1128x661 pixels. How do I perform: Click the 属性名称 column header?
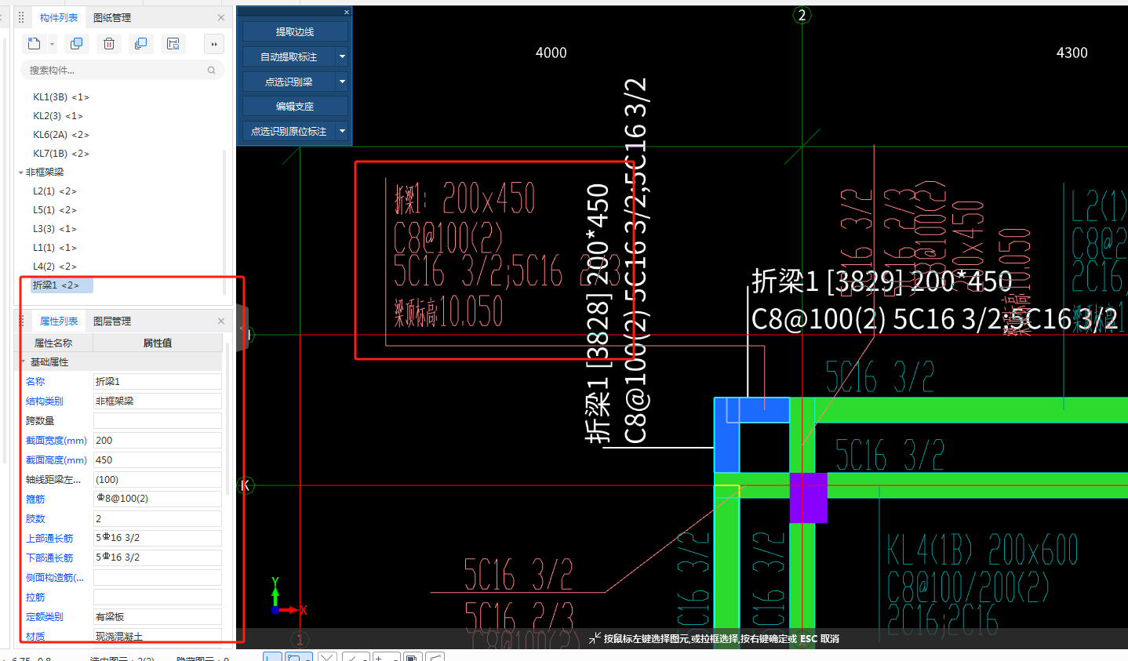pos(53,343)
